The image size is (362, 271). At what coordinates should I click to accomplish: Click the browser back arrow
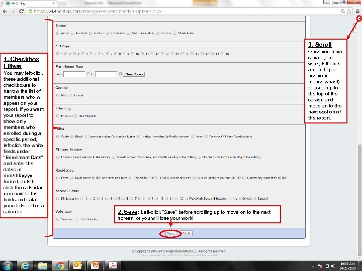tap(5, 11)
